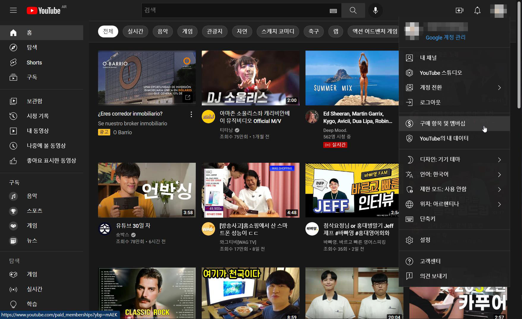Open 실시간 in sidebar explore section
Image resolution: width=522 pixels, height=319 pixels.
point(42,289)
